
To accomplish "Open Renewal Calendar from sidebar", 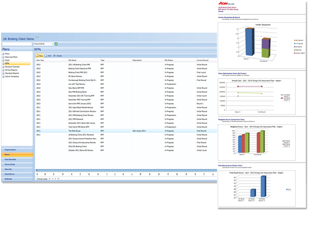I will pos(12,66).
